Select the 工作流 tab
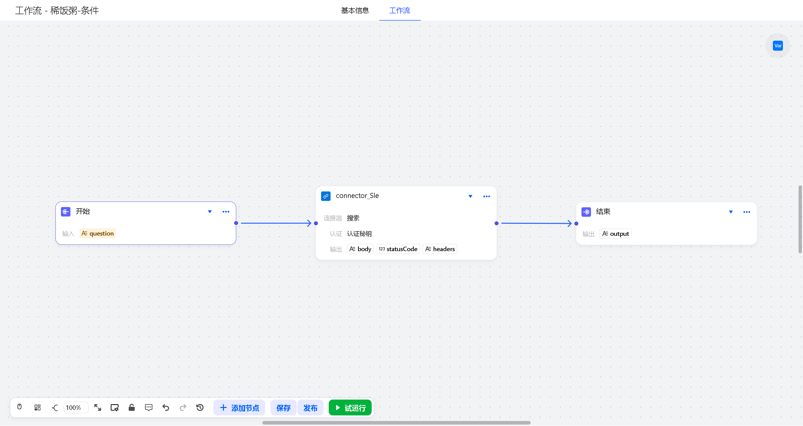 (400, 11)
